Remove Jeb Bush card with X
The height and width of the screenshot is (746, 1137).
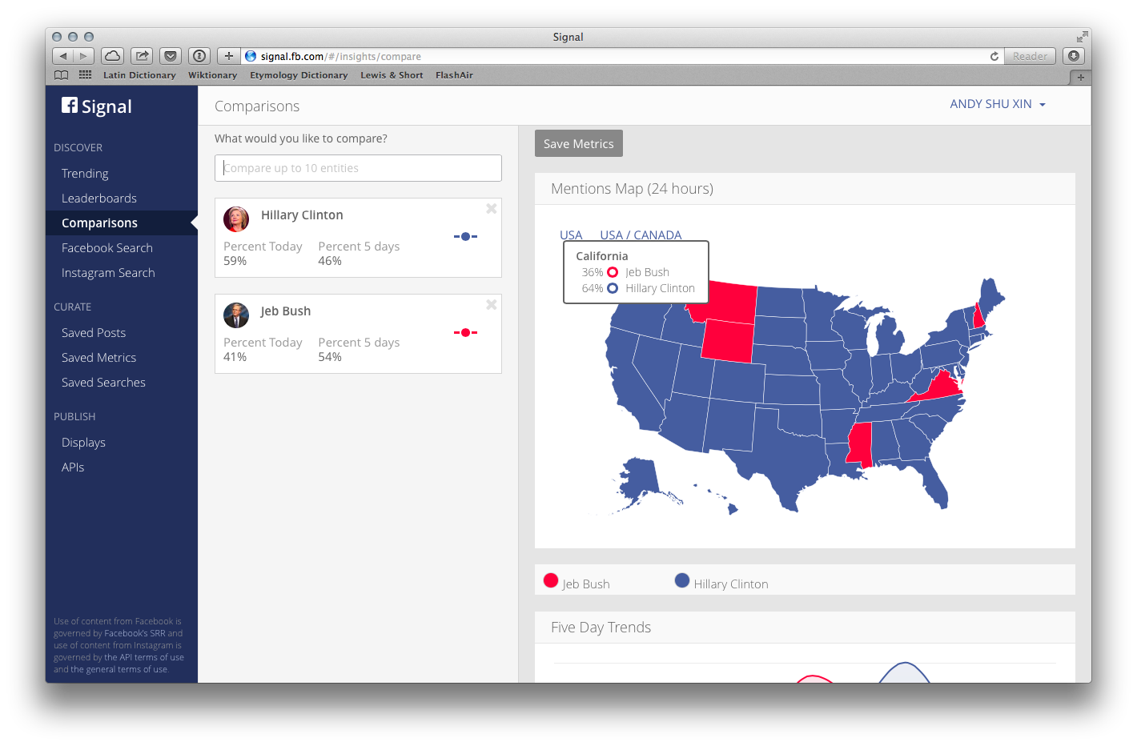click(492, 305)
